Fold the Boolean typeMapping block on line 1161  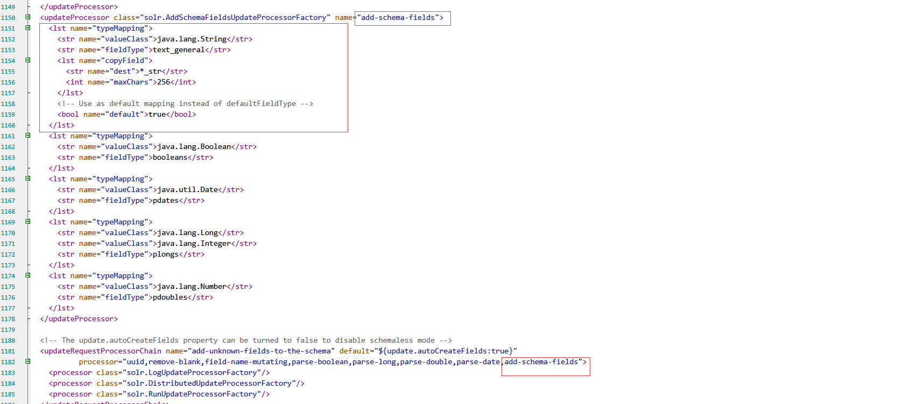point(28,136)
